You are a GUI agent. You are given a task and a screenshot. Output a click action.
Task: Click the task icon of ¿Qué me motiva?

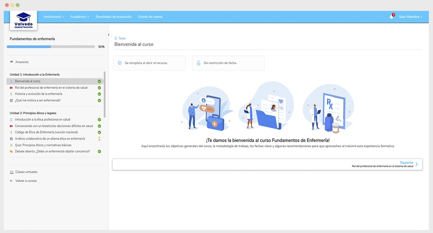click(11, 101)
